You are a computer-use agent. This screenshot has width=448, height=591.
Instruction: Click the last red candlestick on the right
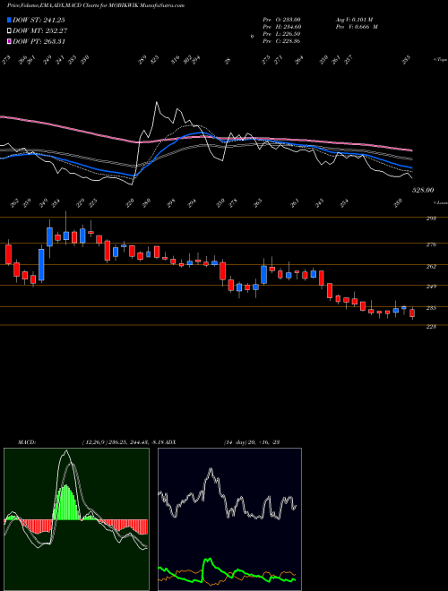412,313
